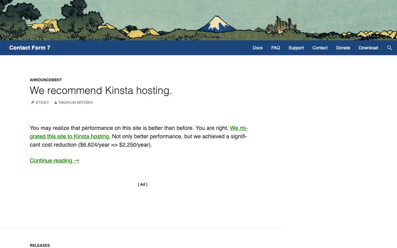Click the Mount Fuji header banner image
Image resolution: width=397 pixels, height=248 pixels.
(198, 20)
